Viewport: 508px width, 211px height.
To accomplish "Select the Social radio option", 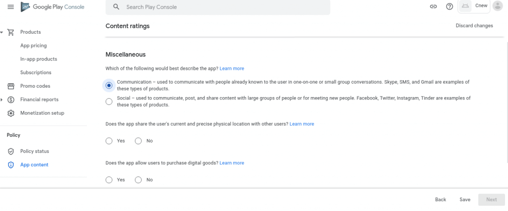I will click(x=109, y=102).
